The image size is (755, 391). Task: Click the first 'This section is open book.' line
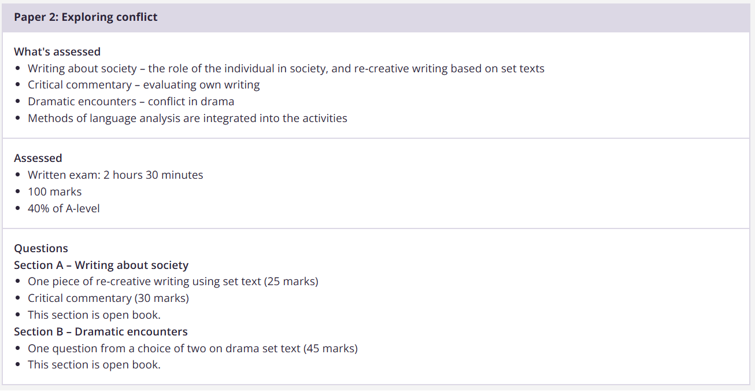coord(94,315)
